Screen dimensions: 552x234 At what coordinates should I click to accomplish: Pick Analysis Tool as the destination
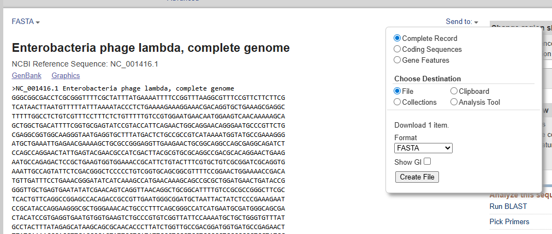coord(454,103)
